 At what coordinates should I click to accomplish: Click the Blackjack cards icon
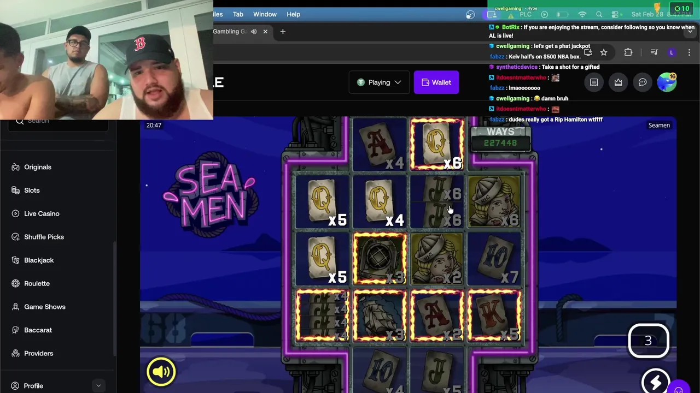point(15,260)
